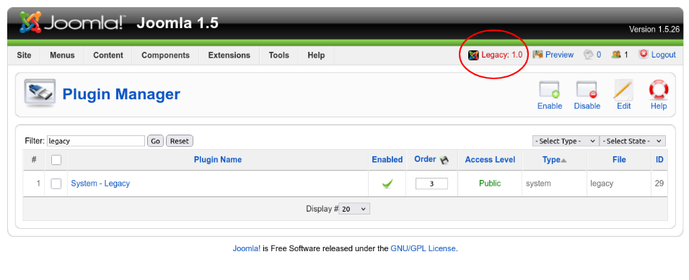Open the Extensions menu

[229, 55]
